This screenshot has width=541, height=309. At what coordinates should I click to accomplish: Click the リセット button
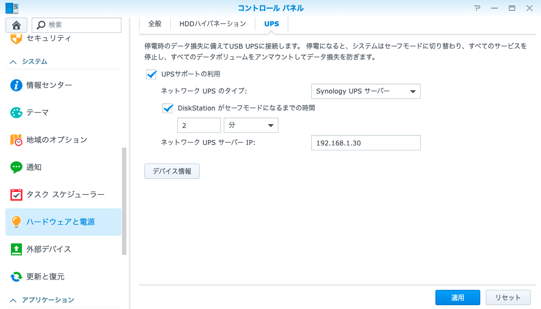coord(508,298)
